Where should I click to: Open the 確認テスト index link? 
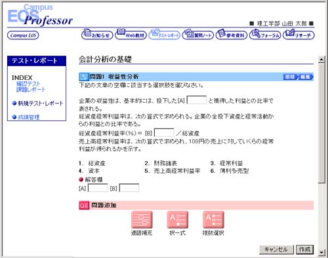pos(28,84)
